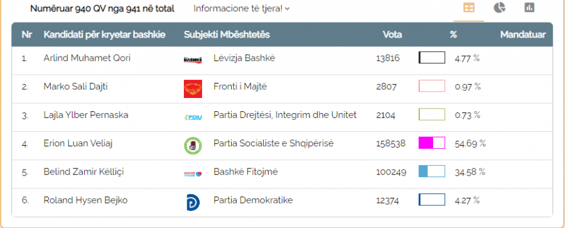Click the magenta 54.69% progress bar
Viewport: 565px width, 228px height.
[432, 143]
